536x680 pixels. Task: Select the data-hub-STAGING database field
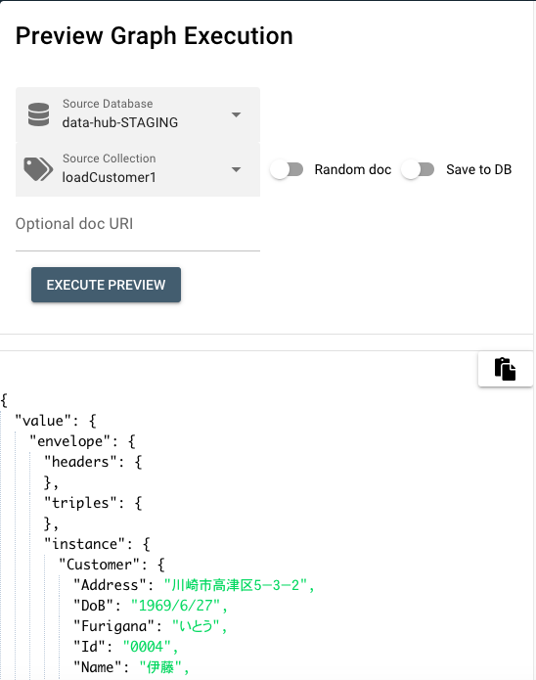(x=138, y=114)
